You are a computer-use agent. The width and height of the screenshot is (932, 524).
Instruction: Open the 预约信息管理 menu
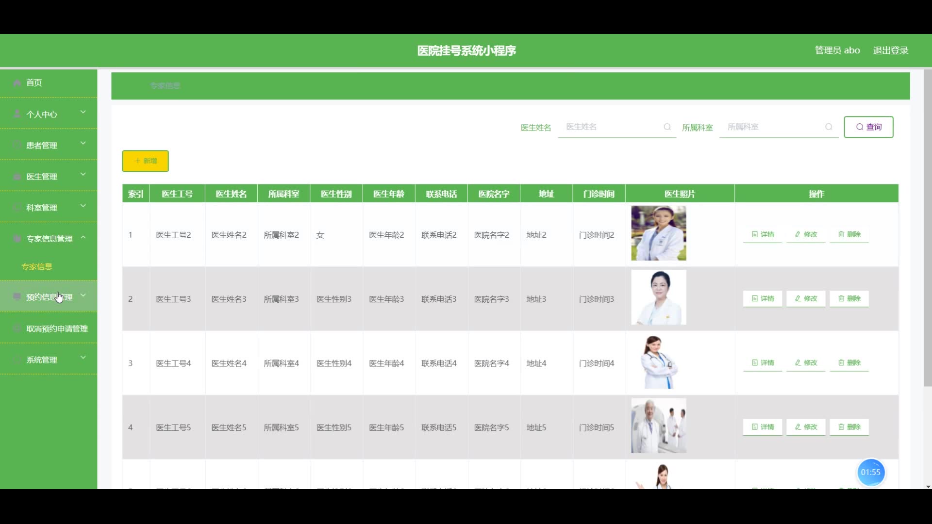49,297
